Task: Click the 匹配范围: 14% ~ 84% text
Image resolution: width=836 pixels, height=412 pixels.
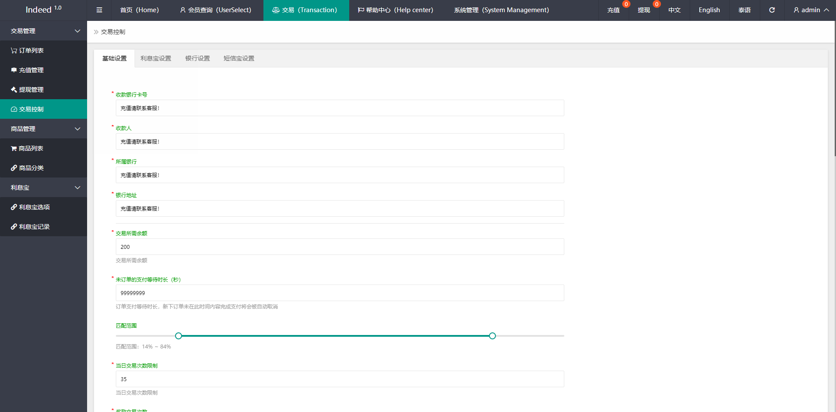Action: 143,347
